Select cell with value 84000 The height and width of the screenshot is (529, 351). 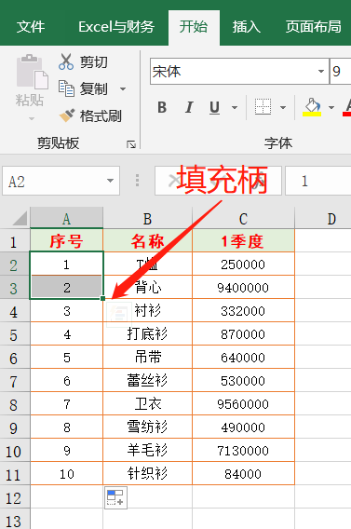[243, 473]
